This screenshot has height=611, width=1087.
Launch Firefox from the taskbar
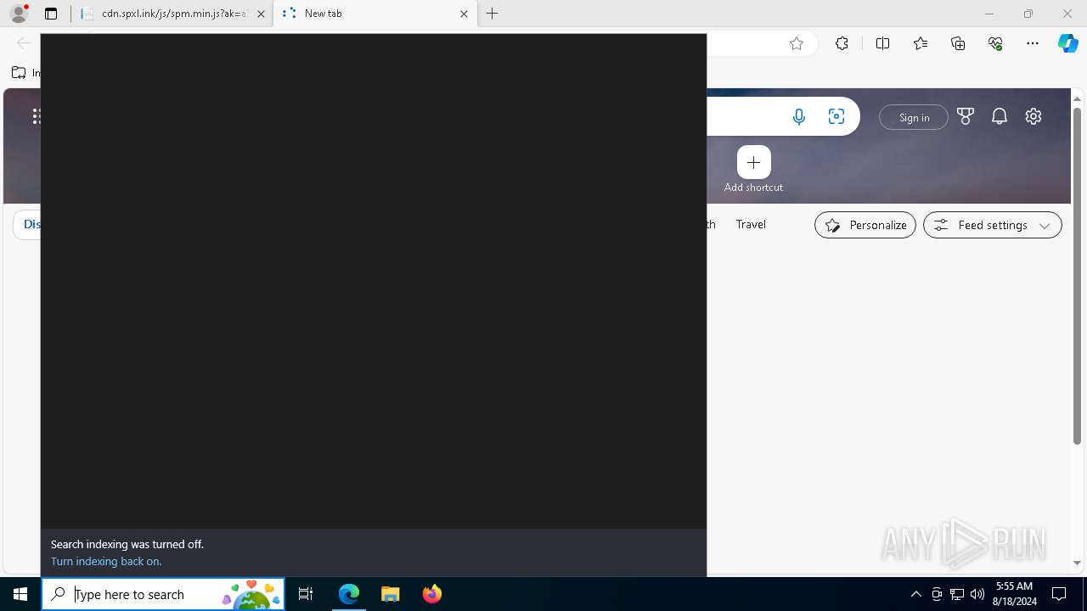pos(432,594)
